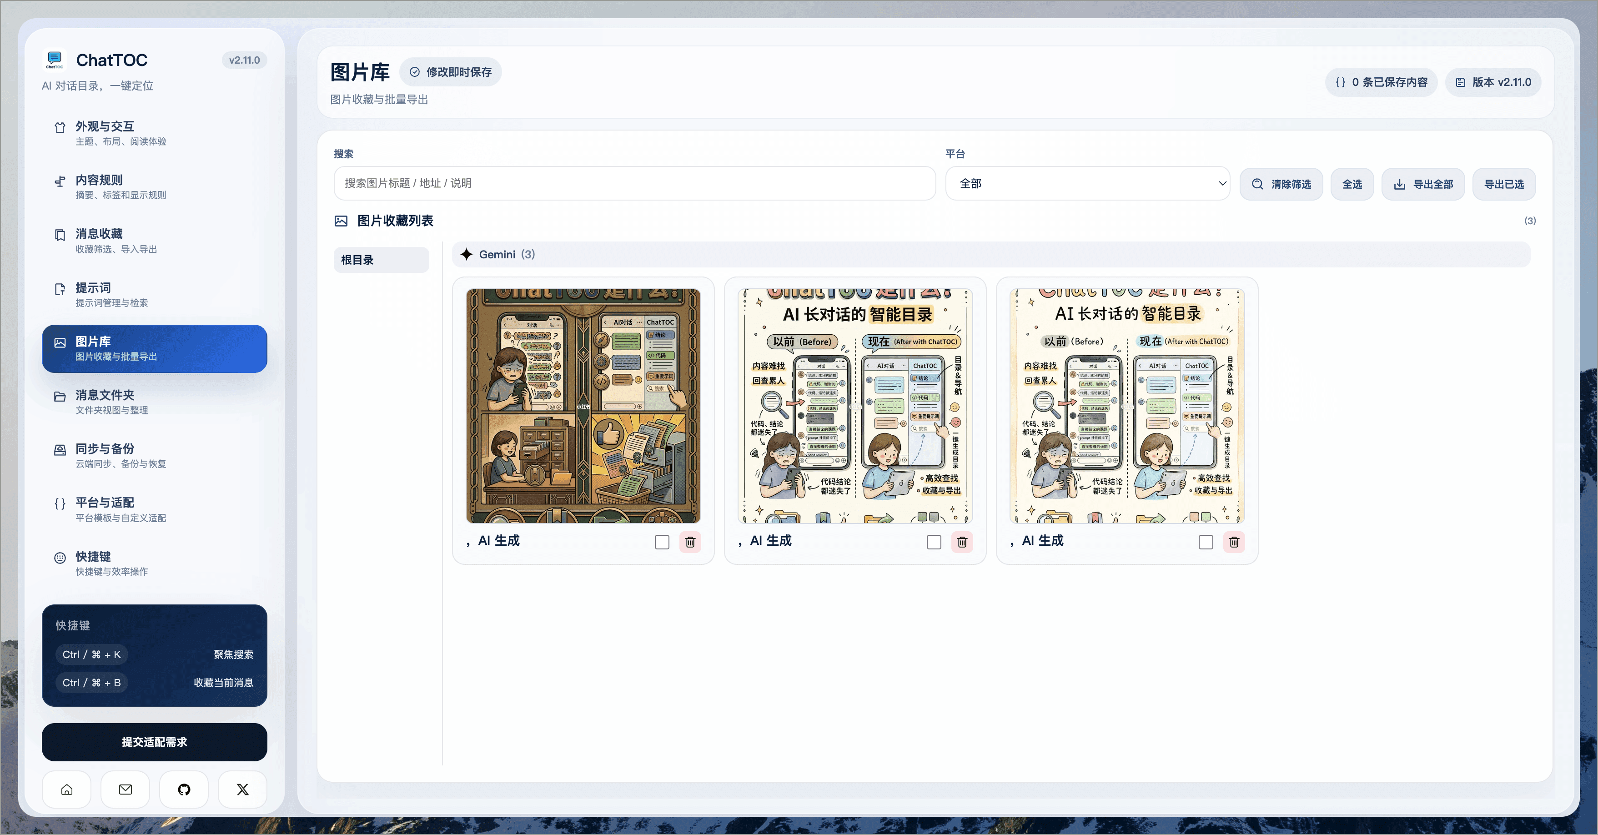Click the 收藏当前消息 shortcut label
The width and height of the screenshot is (1598, 835).
click(x=223, y=683)
